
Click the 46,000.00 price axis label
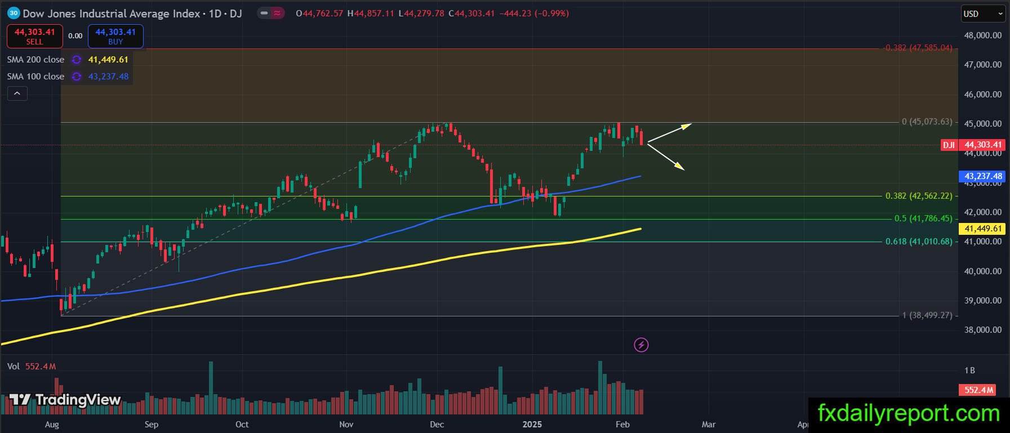[983, 95]
